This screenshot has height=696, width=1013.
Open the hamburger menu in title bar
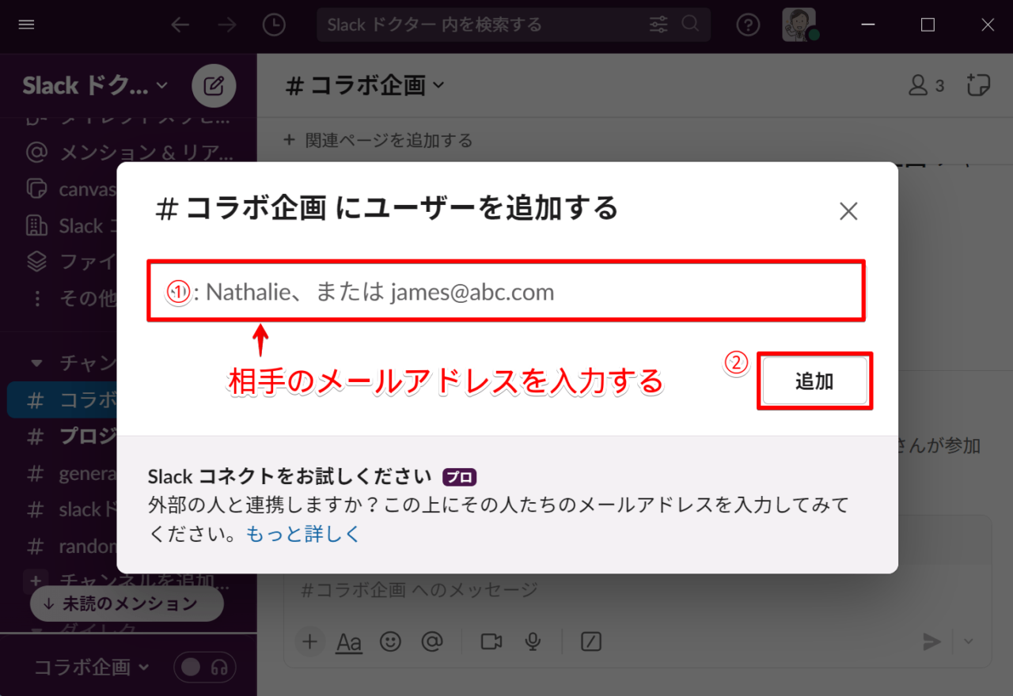pyautogui.click(x=26, y=25)
